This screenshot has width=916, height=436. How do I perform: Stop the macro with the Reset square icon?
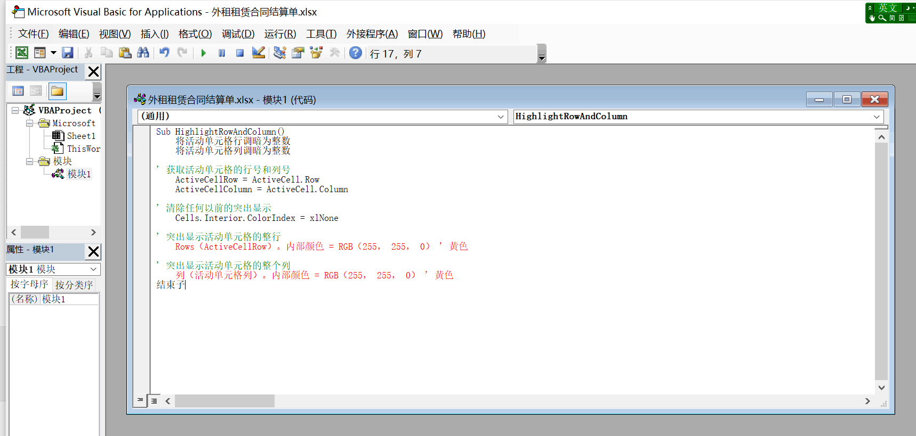click(x=240, y=53)
